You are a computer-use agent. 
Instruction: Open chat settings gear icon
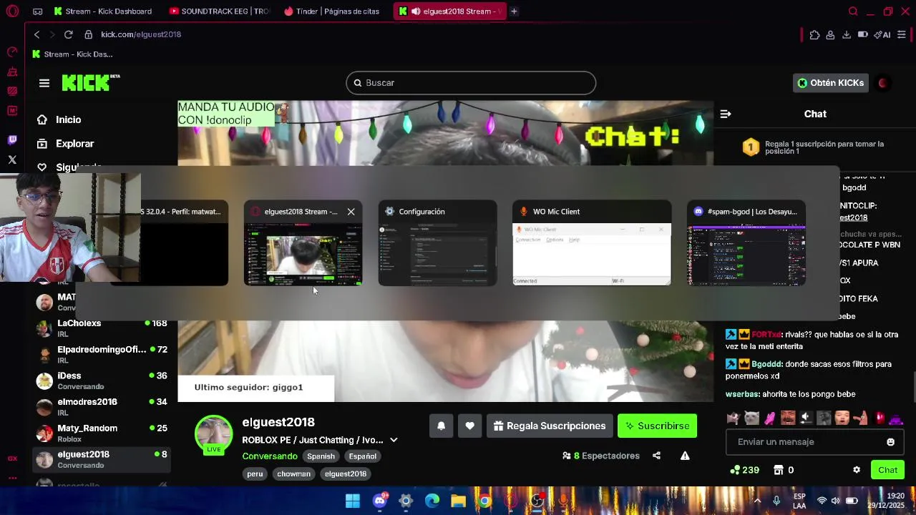click(x=857, y=470)
